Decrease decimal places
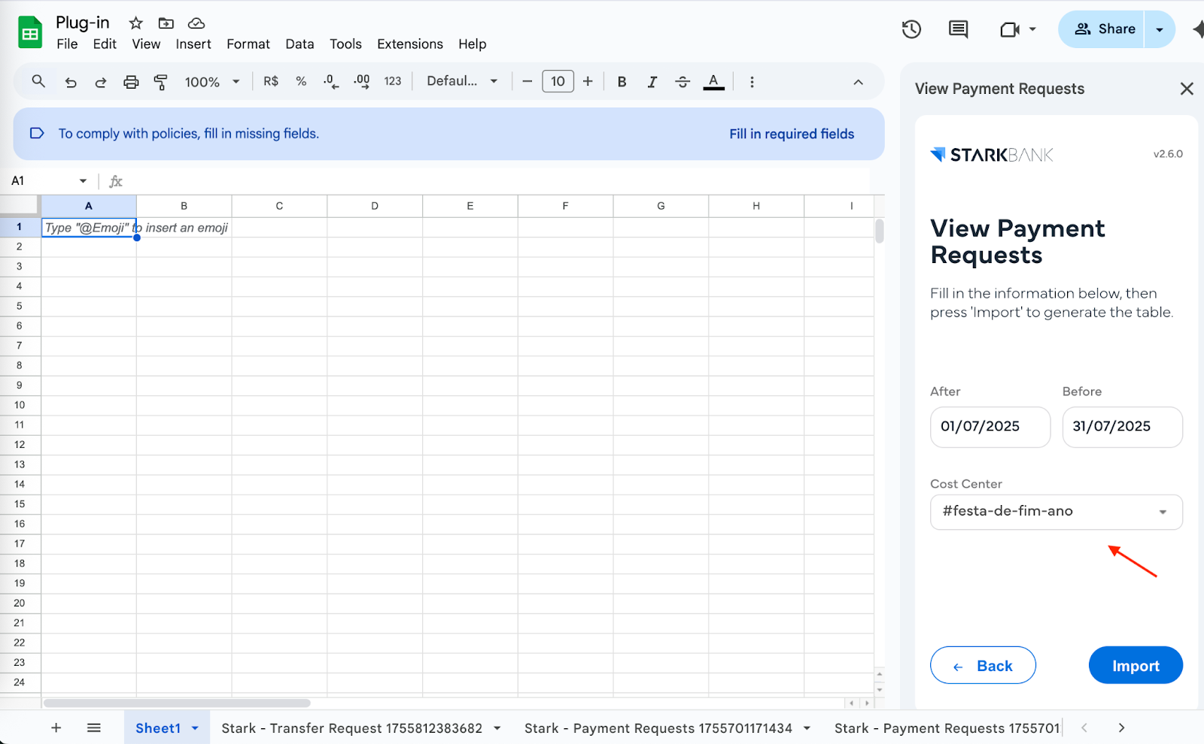Image resolution: width=1204 pixels, height=744 pixels. click(x=331, y=81)
